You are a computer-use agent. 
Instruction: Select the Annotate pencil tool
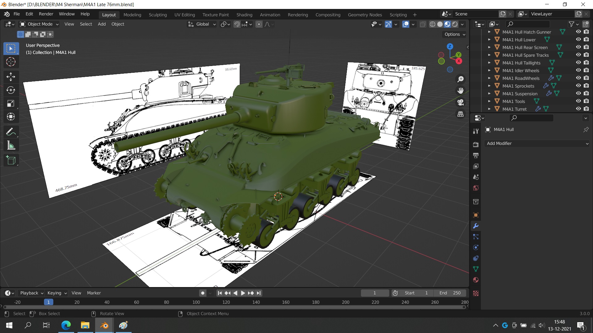coord(11,132)
